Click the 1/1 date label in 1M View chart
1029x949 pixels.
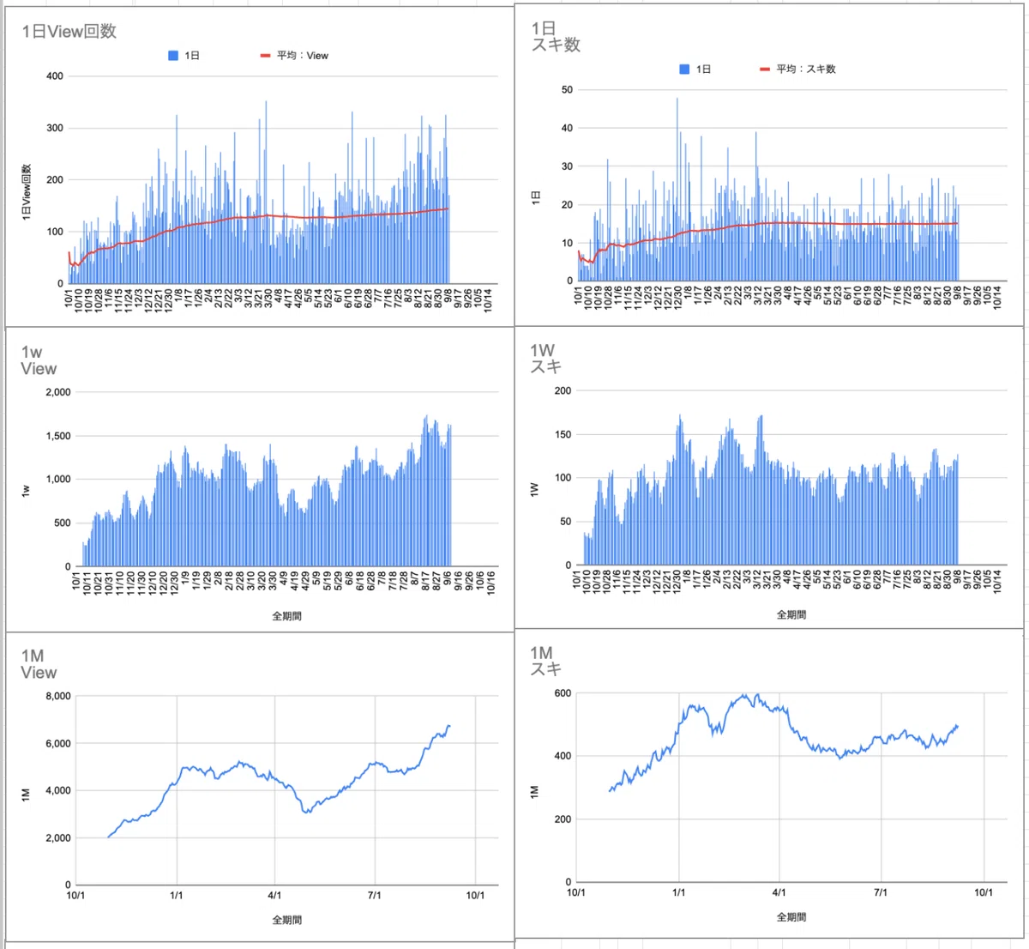pos(176,895)
